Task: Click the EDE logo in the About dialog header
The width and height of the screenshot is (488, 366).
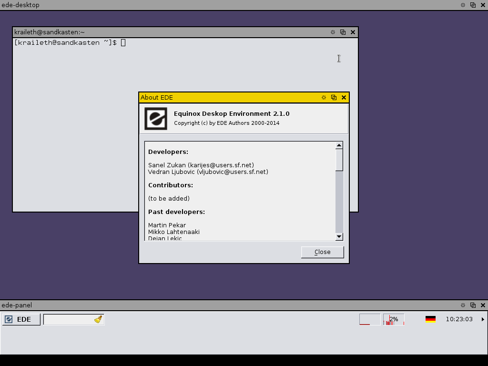Action: [x=155, y=118]
